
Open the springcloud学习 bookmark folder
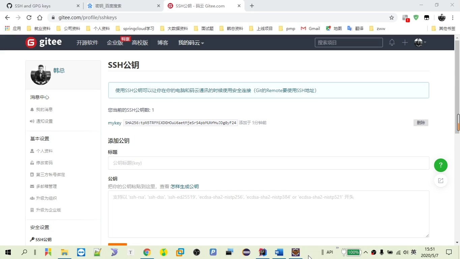[135, 29]
